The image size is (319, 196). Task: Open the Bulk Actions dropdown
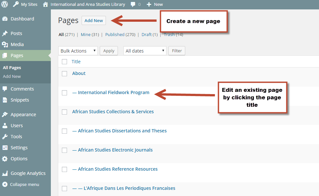(78, 51)
